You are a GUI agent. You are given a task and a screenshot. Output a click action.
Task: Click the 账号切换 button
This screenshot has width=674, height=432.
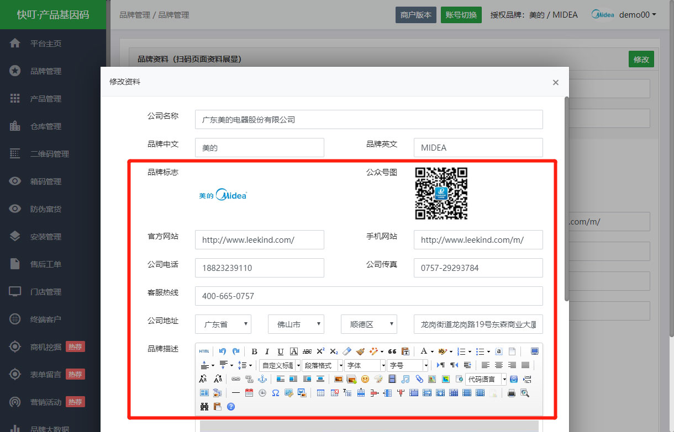(x=461, y=15)
